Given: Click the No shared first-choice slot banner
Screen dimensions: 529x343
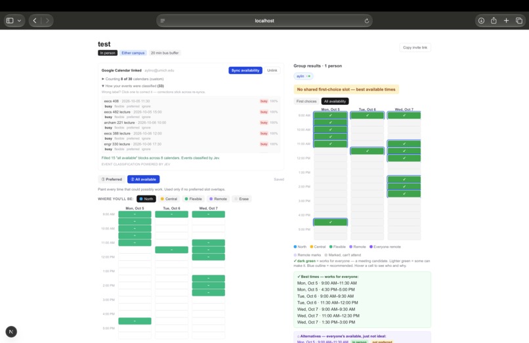Looking at the screenshot, I should coord(346,89).
